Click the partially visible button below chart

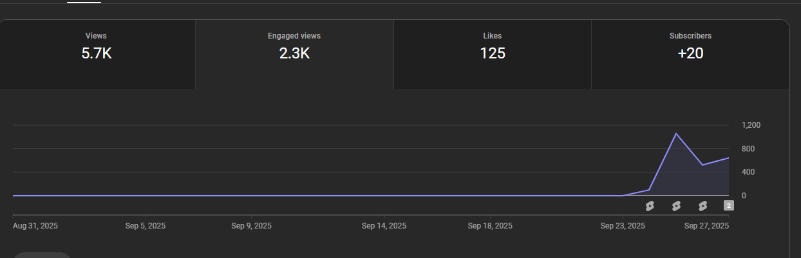pyautogui.click(x=42, y=255)
